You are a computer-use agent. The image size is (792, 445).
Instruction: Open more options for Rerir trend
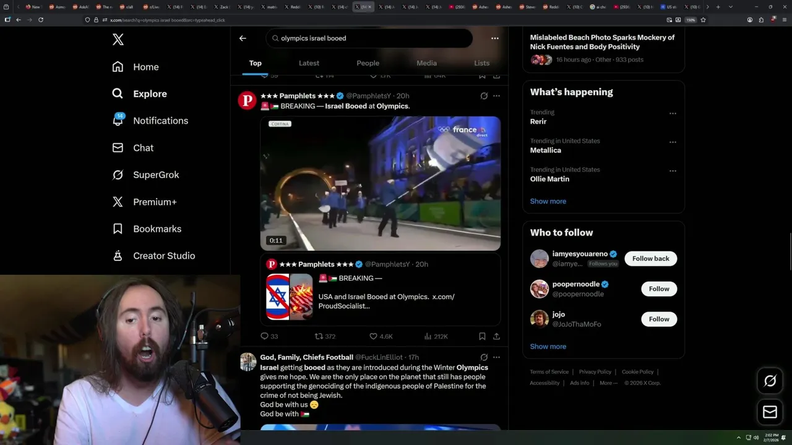pyautogui.click(x=673, y=113)
